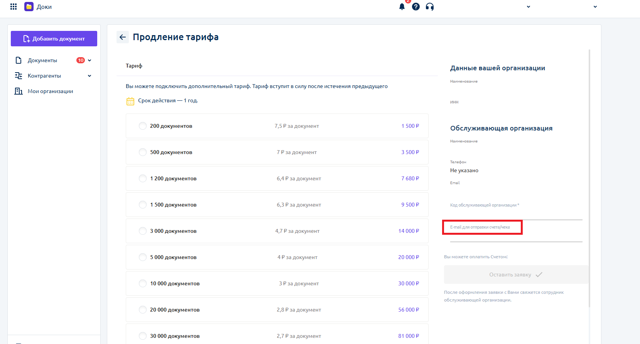Click the right panel vertical scrollbar

[x=589, y=178]
